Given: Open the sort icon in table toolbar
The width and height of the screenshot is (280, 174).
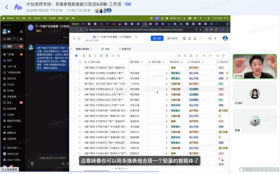Looking at the screenshot, I should click(x=107, y=56).
